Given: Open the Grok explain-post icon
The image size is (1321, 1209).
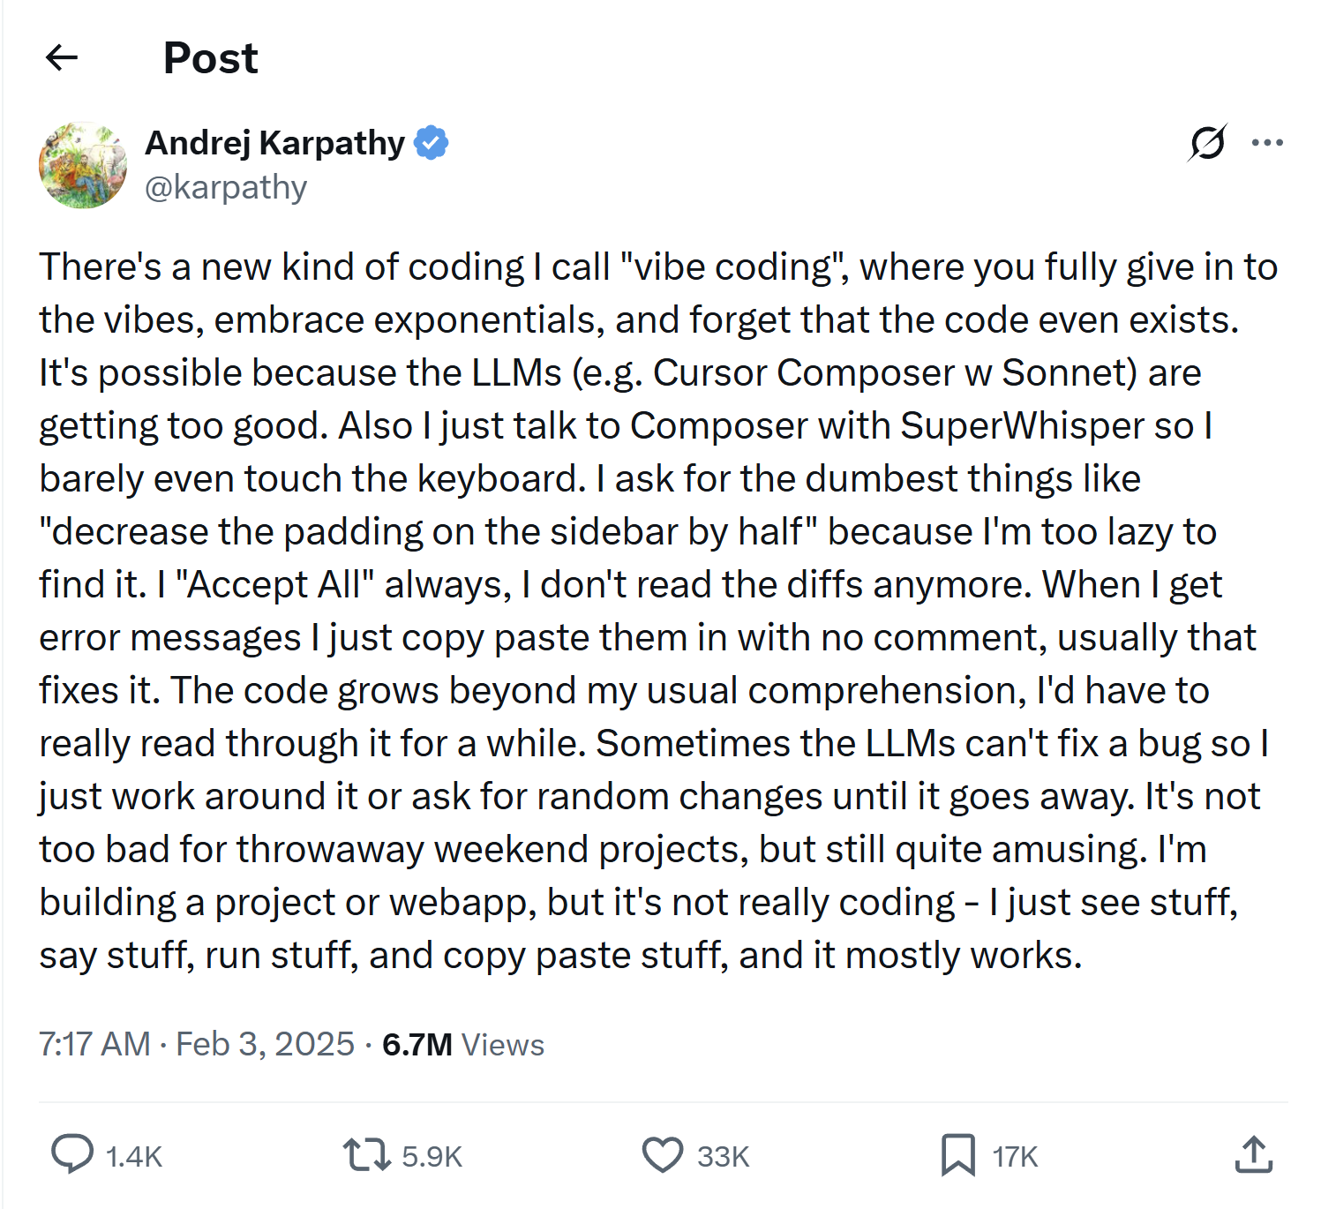Looking at the screenshot, I should 1206,142.
